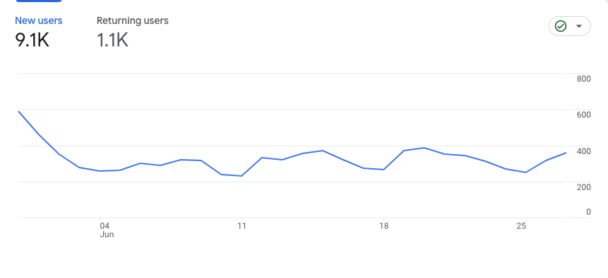Click the 11 date axis label

(x=242, y=226)
